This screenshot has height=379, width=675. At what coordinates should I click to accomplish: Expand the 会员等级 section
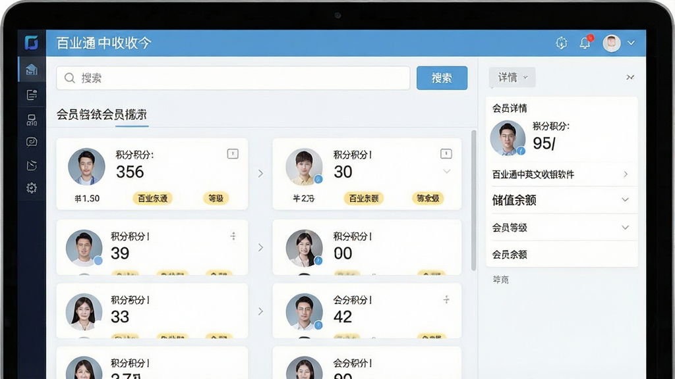point(562,227)
